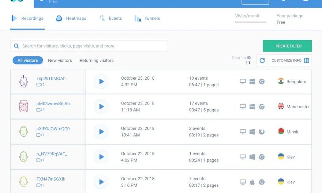
Task: Click the Chrome icon in Manchester row
Action: click(x=262, y=107)
